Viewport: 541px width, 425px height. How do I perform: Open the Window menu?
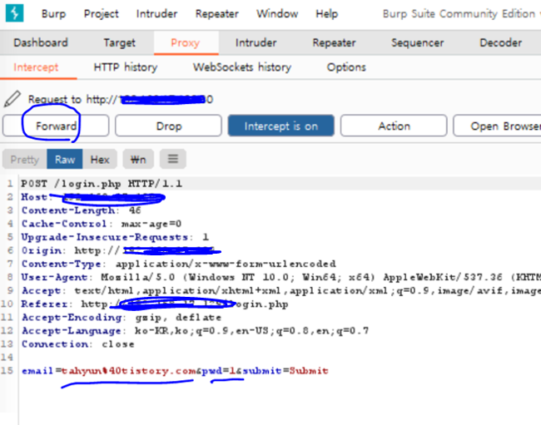click(x=277, y=14)
